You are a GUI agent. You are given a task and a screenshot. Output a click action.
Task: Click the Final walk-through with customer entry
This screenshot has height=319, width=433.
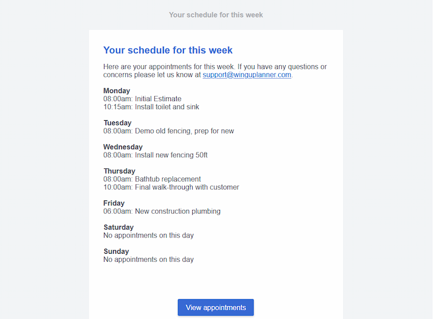[x=171, y=187]
